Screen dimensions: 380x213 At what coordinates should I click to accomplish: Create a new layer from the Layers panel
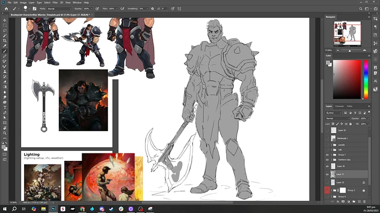click(x=359, y=202)
